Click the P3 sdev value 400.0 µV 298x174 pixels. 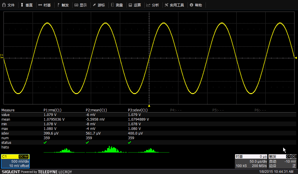(135, 133)
